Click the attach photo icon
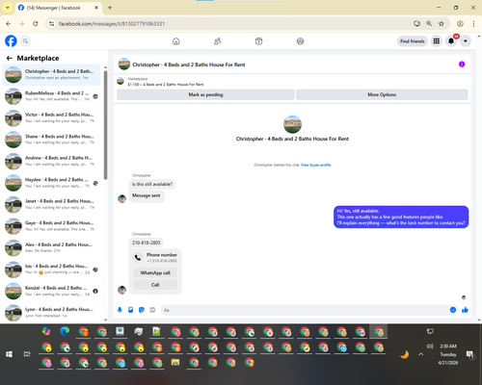482x385 pixels. (130, 310)
